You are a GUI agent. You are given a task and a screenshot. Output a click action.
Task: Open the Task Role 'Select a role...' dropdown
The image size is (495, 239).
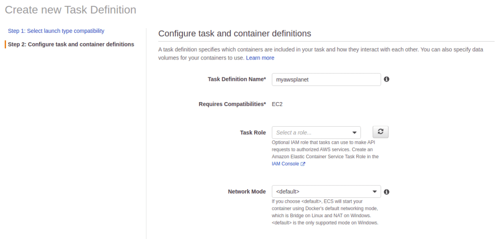(x=316, y=133)
